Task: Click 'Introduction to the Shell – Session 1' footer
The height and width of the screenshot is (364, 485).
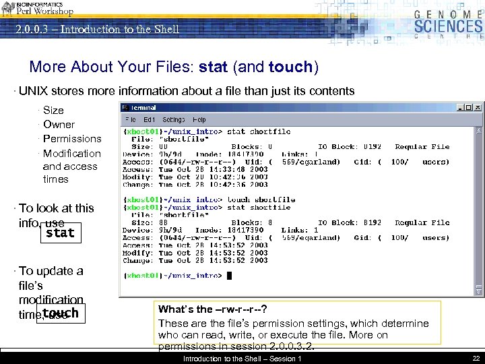Action: [243, 359]
